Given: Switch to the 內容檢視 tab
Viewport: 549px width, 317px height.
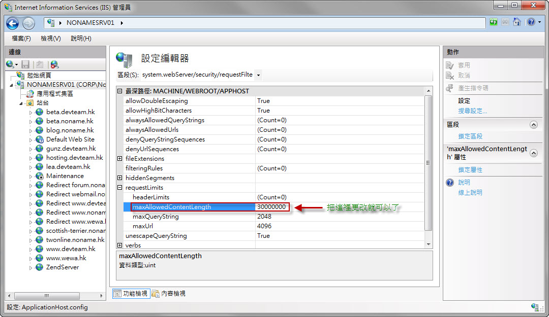Looking at the screenshot, I should pos(168,293).
